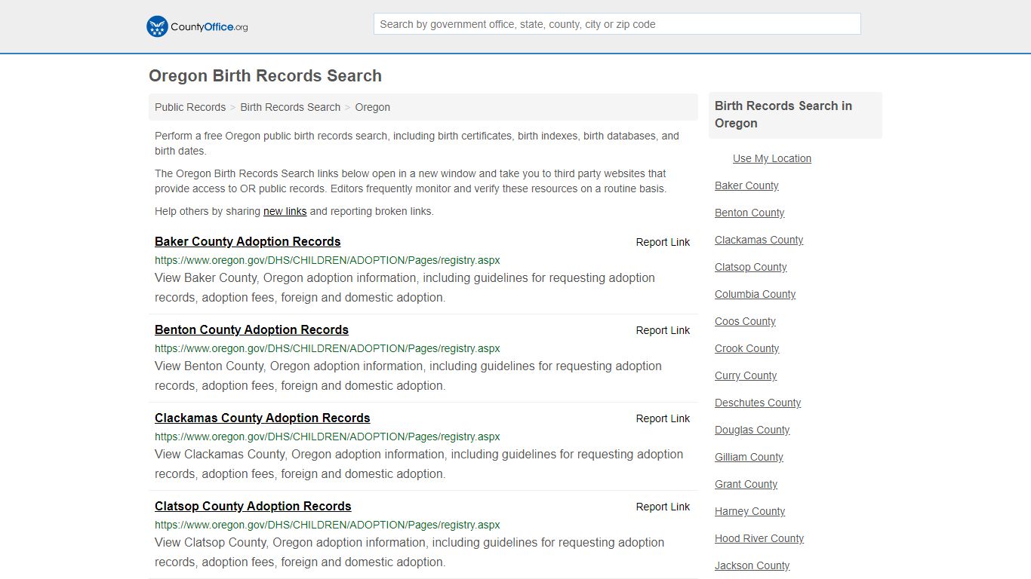Select Harney County in sidebar
Image resolution: width=1031 pixels, height=579 pixels.
click(x=749, y=511)
